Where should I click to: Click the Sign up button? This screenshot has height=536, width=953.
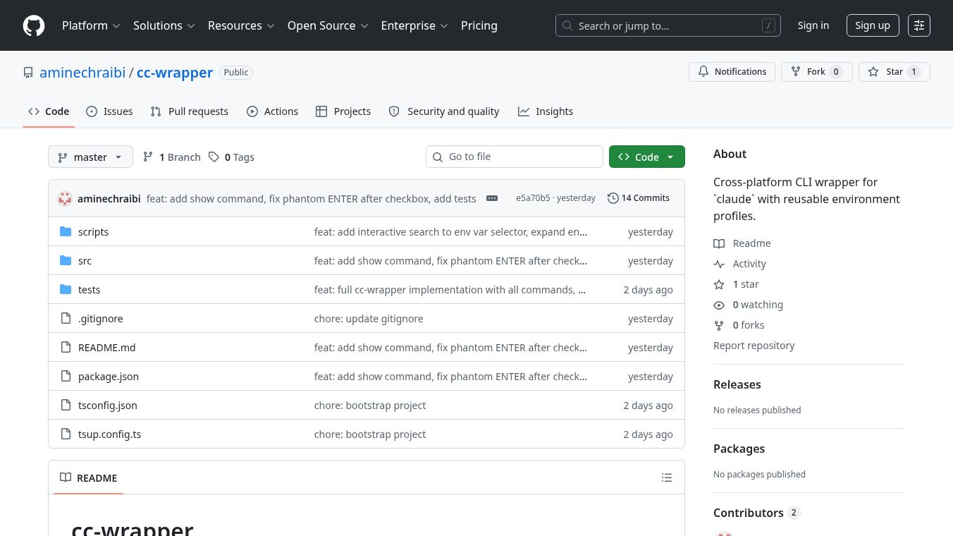(873, 25)
